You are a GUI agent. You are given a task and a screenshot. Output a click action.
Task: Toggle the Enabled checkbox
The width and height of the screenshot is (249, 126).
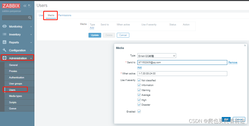pyautogui.click(x=139, y=111)
